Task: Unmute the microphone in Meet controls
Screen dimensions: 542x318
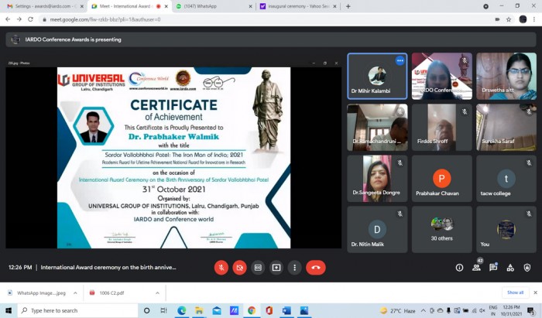Action: [x=221, y=267]
